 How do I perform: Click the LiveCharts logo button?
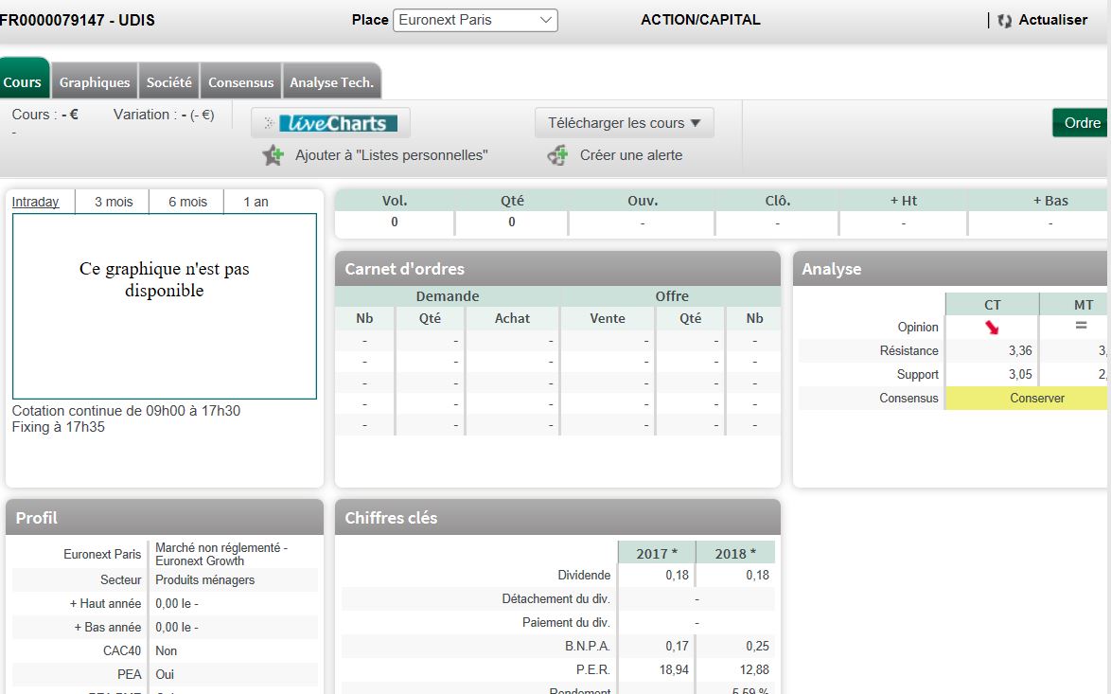(x=331, y=123)
